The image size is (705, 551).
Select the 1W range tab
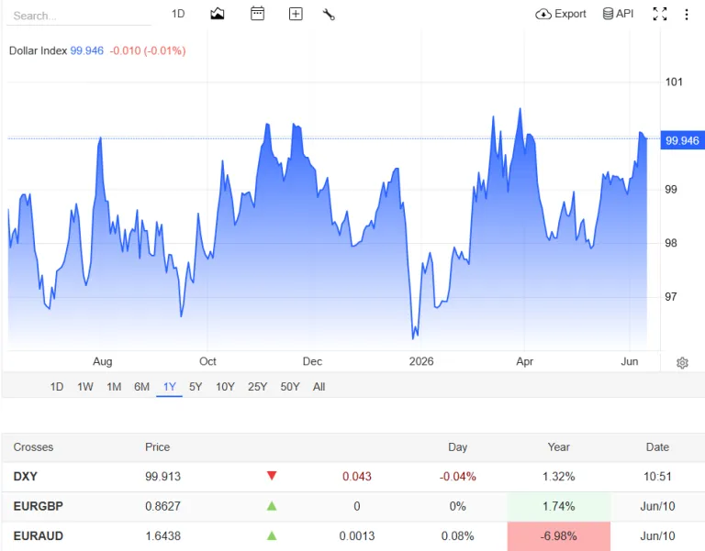point(85,387)
